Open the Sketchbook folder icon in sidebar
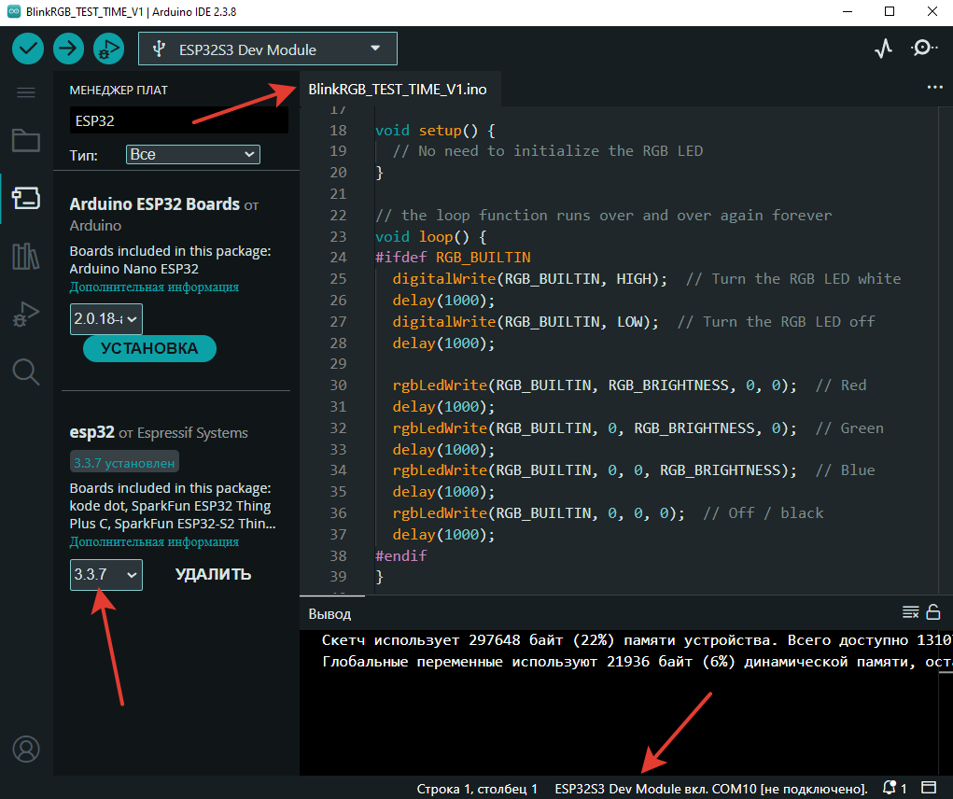Image resolution: width=953 pixels, height=799 pixels. (x=26, y=140)
